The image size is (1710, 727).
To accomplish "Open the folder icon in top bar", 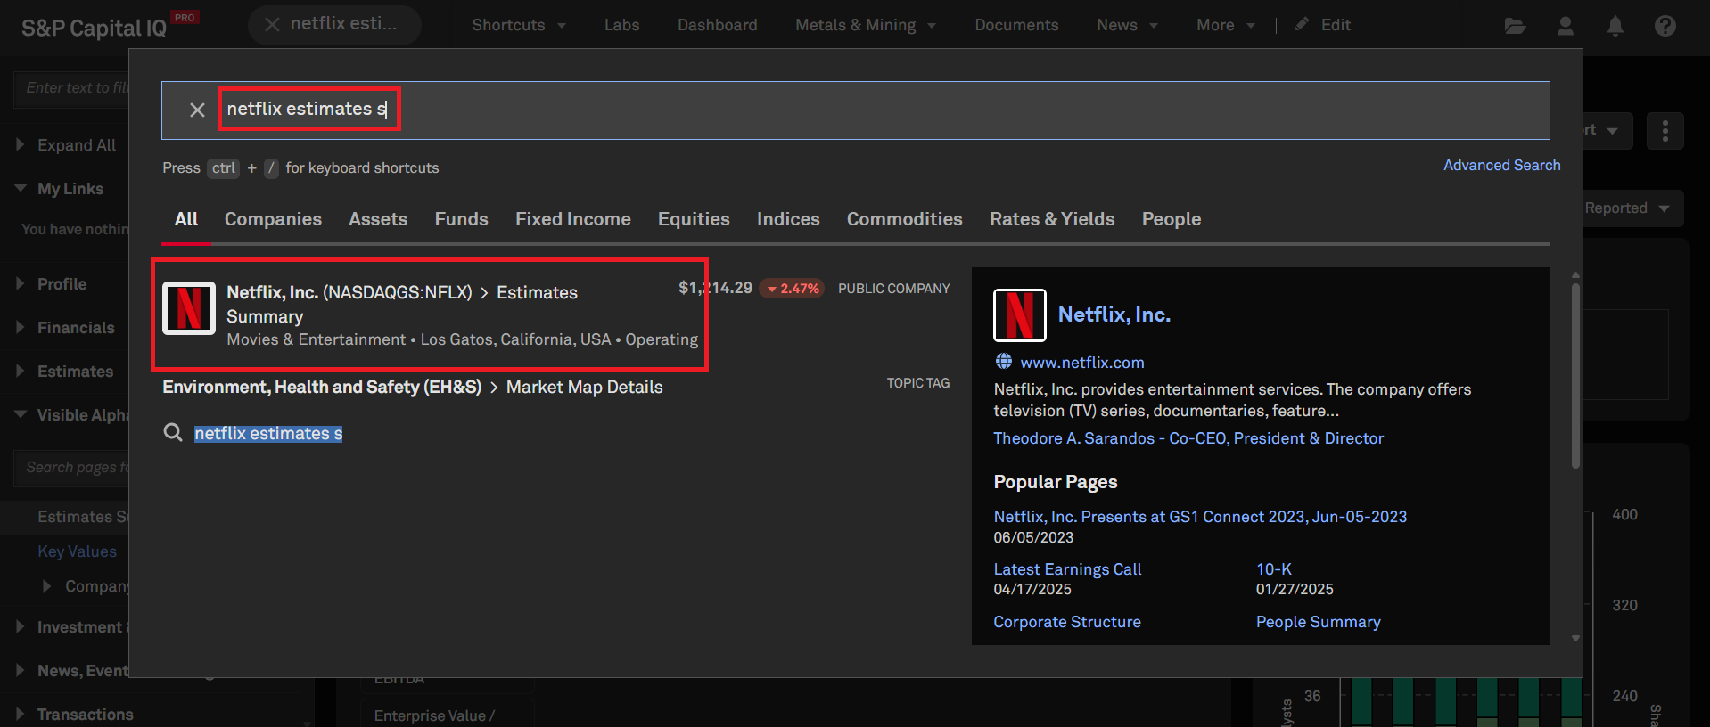I will point(1515,26).
